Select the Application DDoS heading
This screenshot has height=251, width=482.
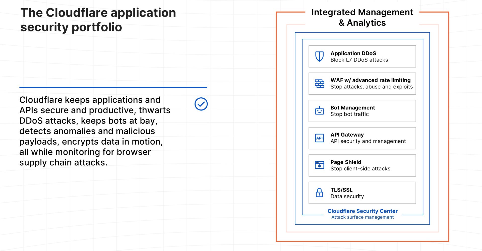click(353, 53)
